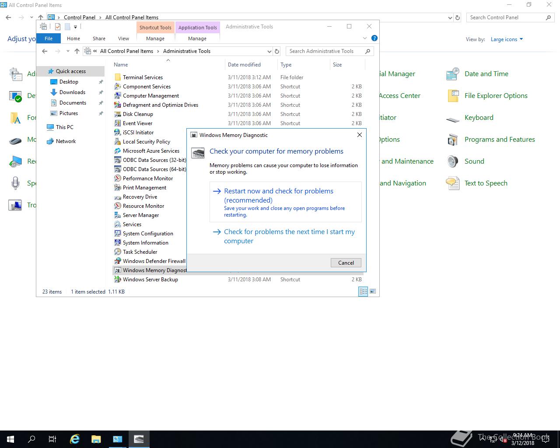This screenshot has width=560, height=448.
Task: Open the View ribbon tab
Action: (123, 38)
